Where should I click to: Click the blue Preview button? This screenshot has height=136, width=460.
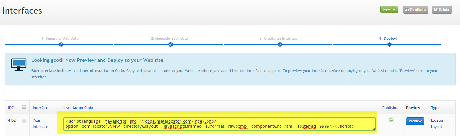pos(415,121)
